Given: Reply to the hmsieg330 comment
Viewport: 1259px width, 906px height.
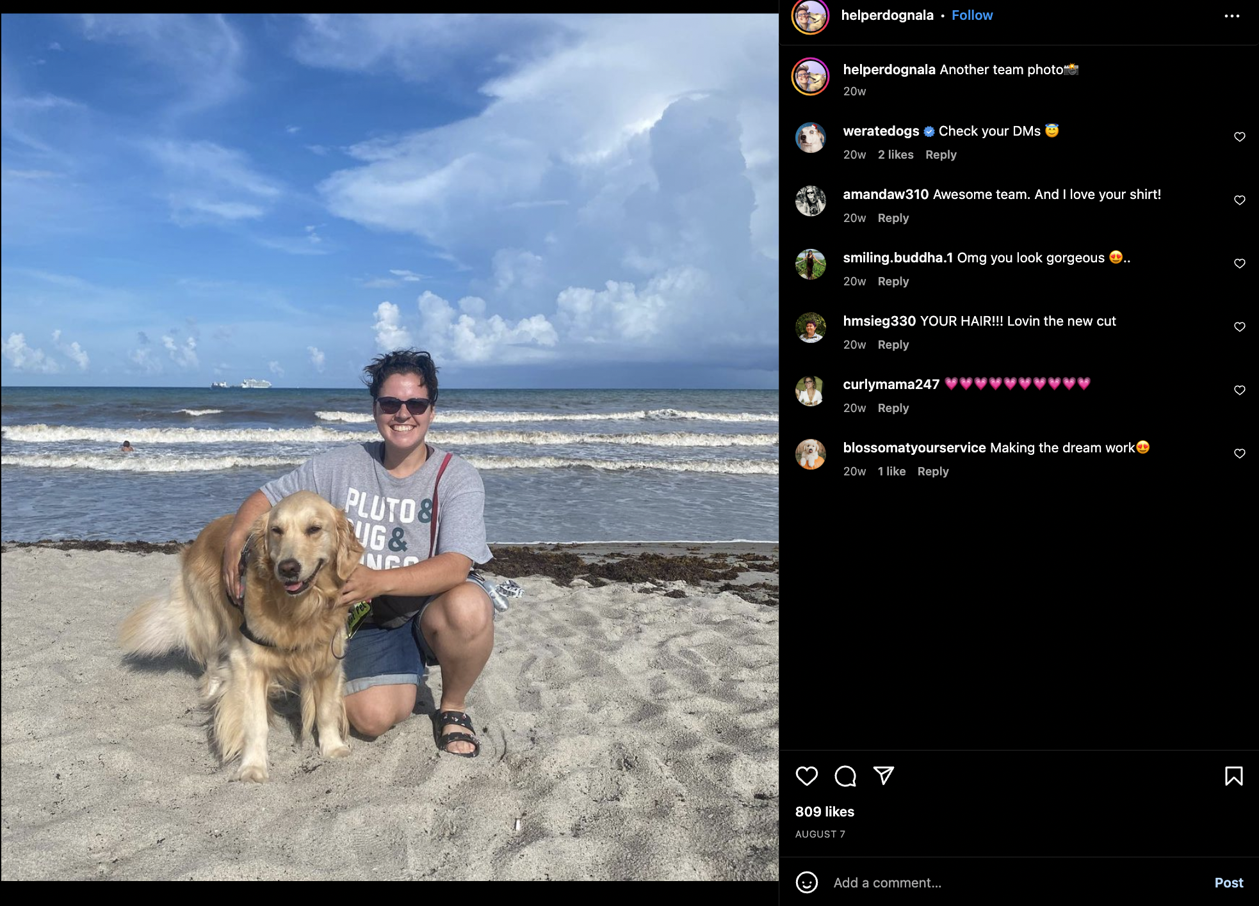Looking at the screenshot, I should (x=893, y=345).
